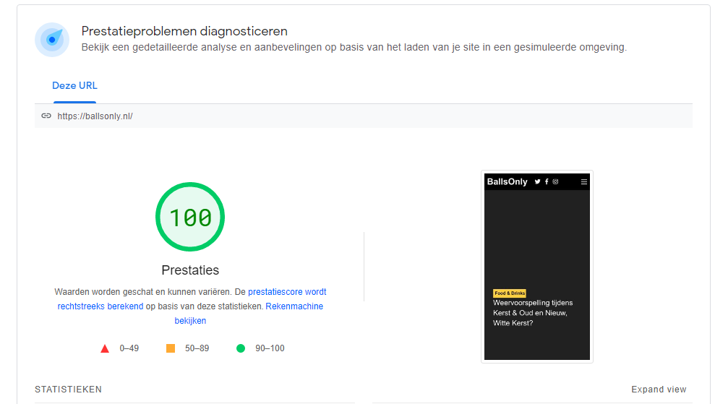Click the BallsOnly logo text in preview
Viewport: 715px width, 404px height.
tap(507, 181)
